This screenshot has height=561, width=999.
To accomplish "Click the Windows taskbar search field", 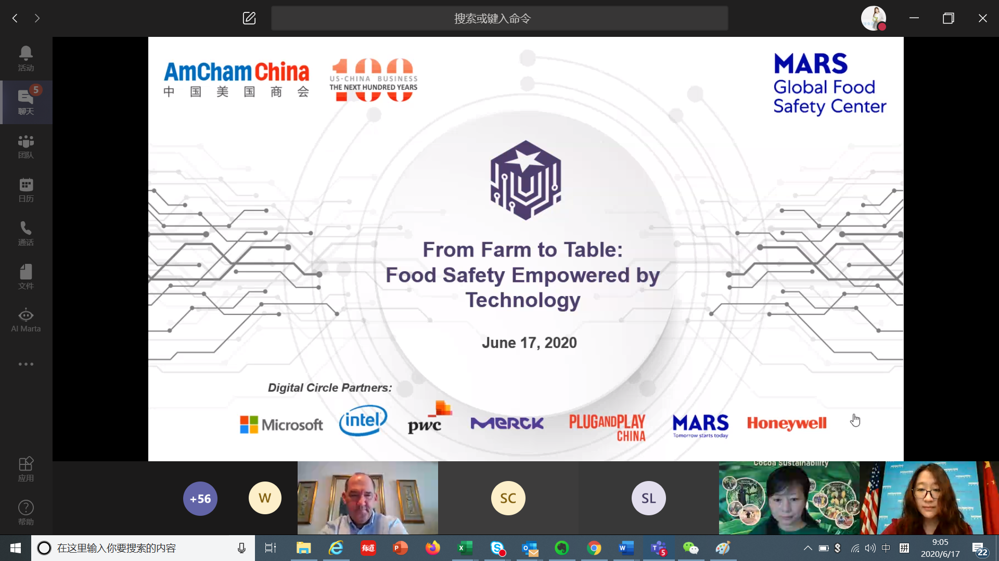I will 143,548.
